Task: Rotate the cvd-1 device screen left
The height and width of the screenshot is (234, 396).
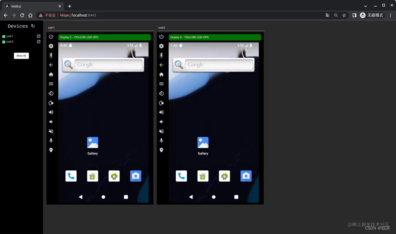Action: pyautogui.click(x=51, y=93)
